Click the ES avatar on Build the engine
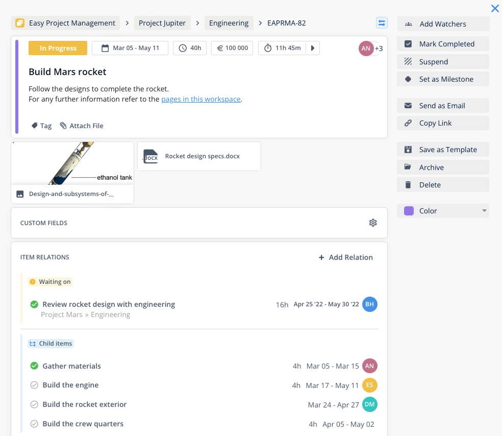Screen dimensions: 502x436 [x=370, y=385]
